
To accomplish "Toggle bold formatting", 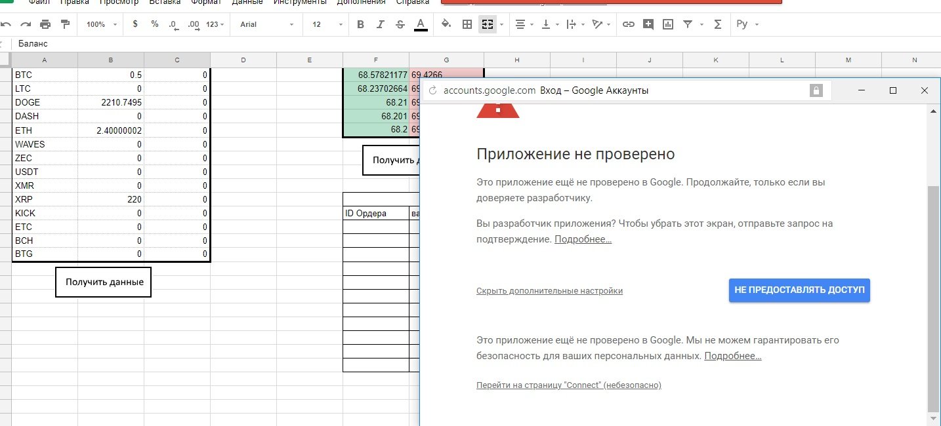I will [x=360, y=24].
